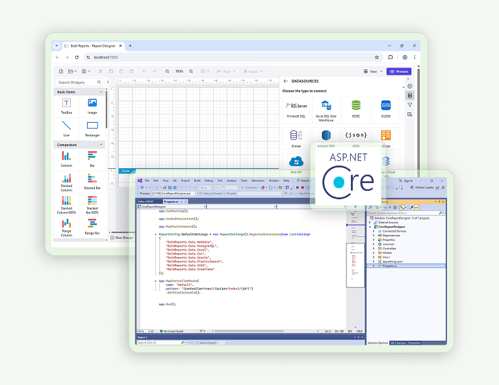This screenshot has width=499, height=385.
Task: Collapse the Comparison section
Action: pos(101,145)
